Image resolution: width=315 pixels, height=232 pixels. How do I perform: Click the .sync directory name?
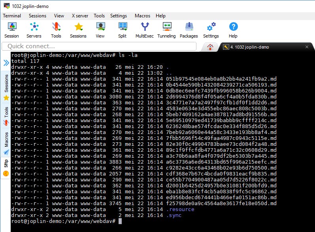[x=174, y=215]
